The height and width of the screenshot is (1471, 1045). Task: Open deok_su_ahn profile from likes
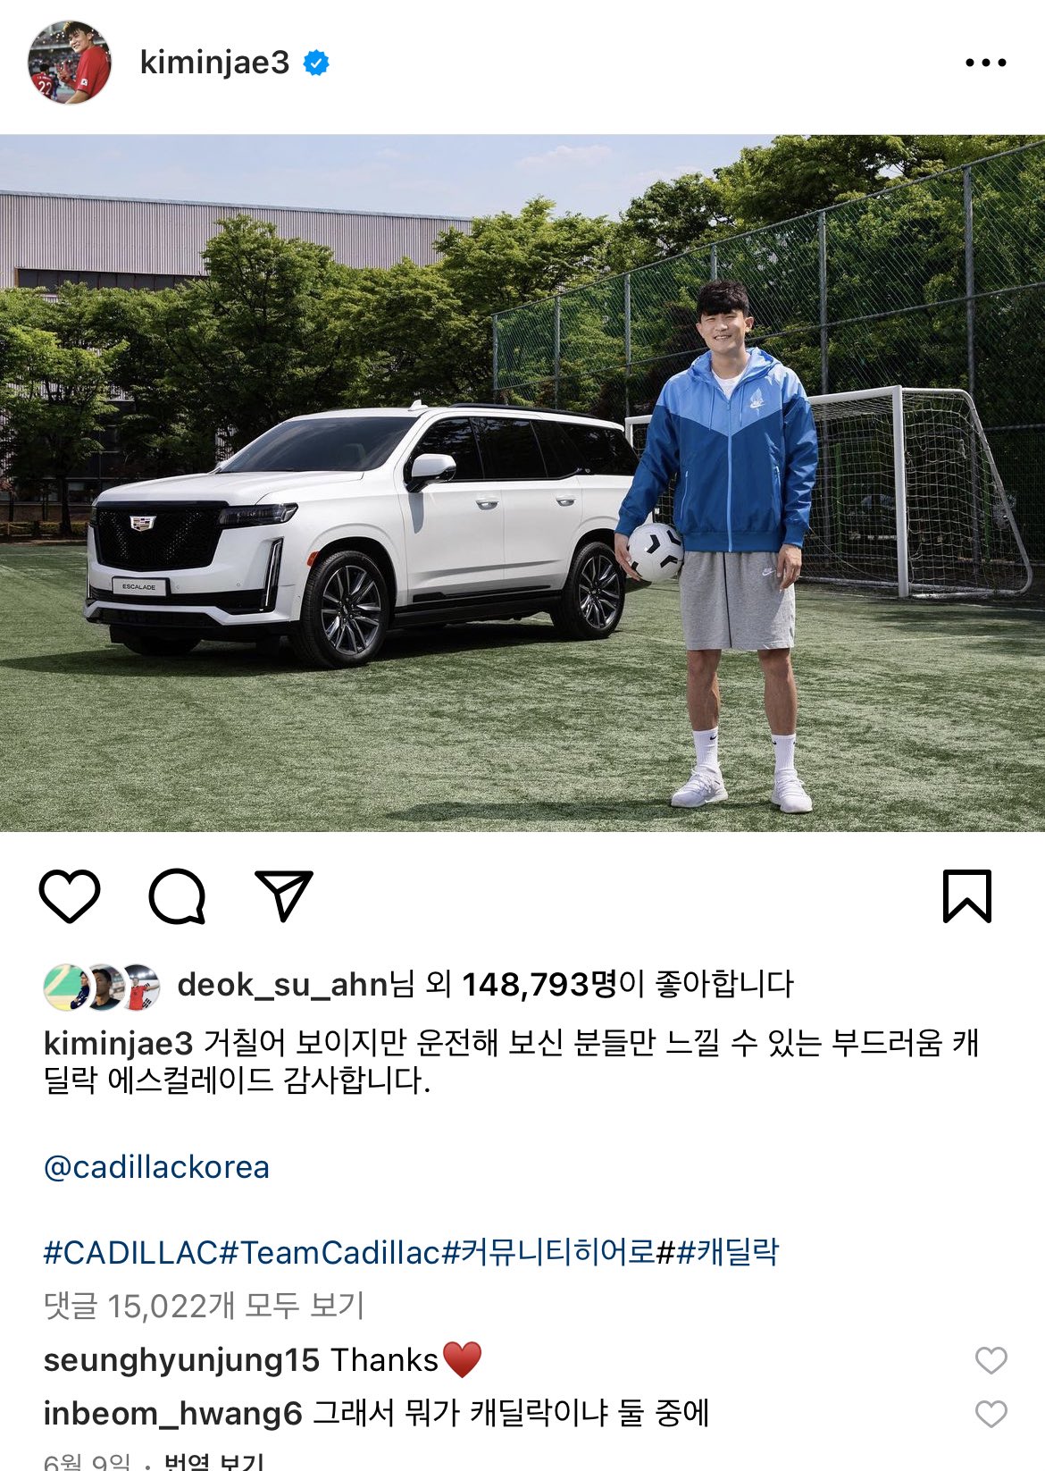tap(282, 985)
